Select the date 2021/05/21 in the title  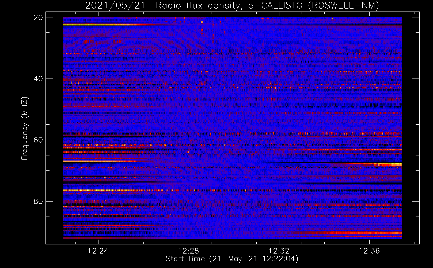[x=115, y=5]
